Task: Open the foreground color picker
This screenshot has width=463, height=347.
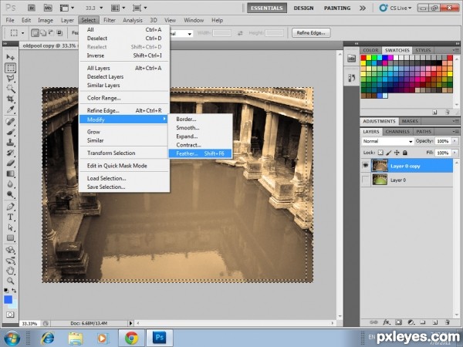Action: point(8,300)
